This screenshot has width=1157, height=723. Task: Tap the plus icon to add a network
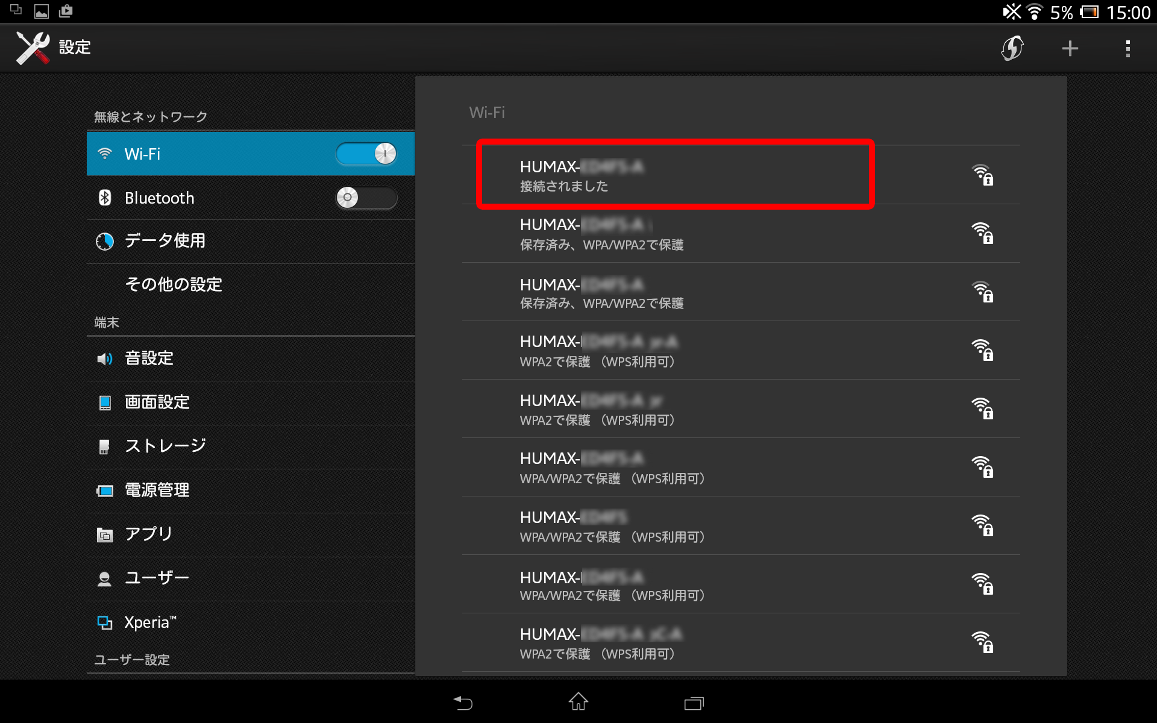pos(1070,48)
